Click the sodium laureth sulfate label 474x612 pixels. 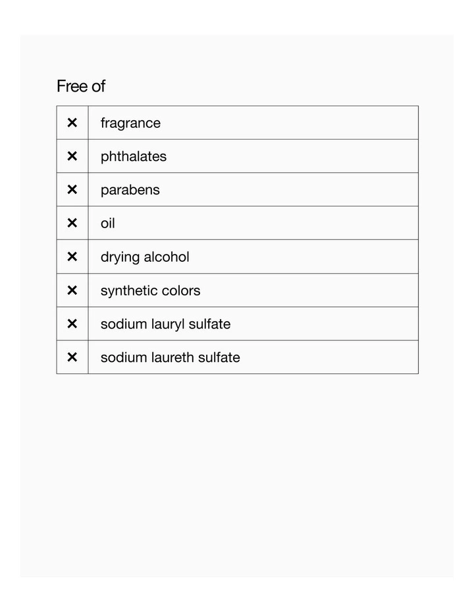click(171, 357)
